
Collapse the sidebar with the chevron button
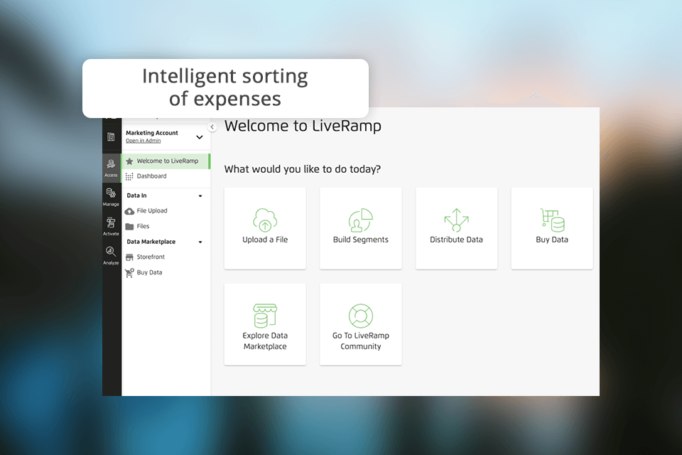pyautogui.click(x=212, y=127)
